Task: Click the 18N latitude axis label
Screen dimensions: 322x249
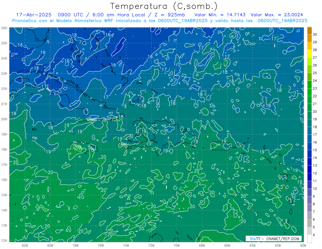Action: (x=4, y=149)
